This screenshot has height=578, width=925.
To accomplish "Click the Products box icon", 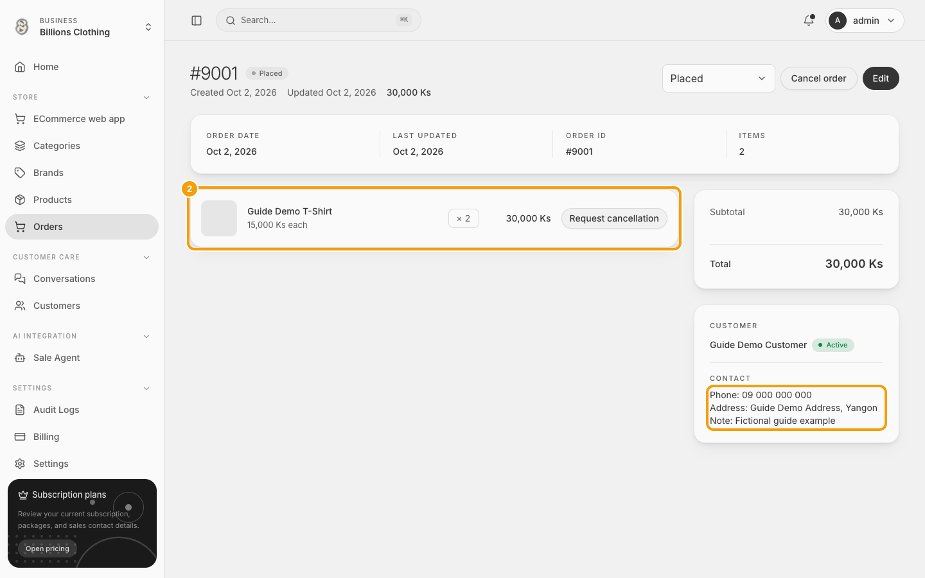I will point(20,200).
